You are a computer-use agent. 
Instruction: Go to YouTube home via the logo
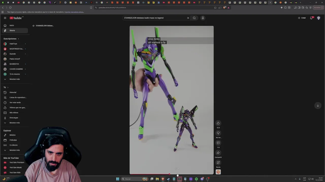16,18
